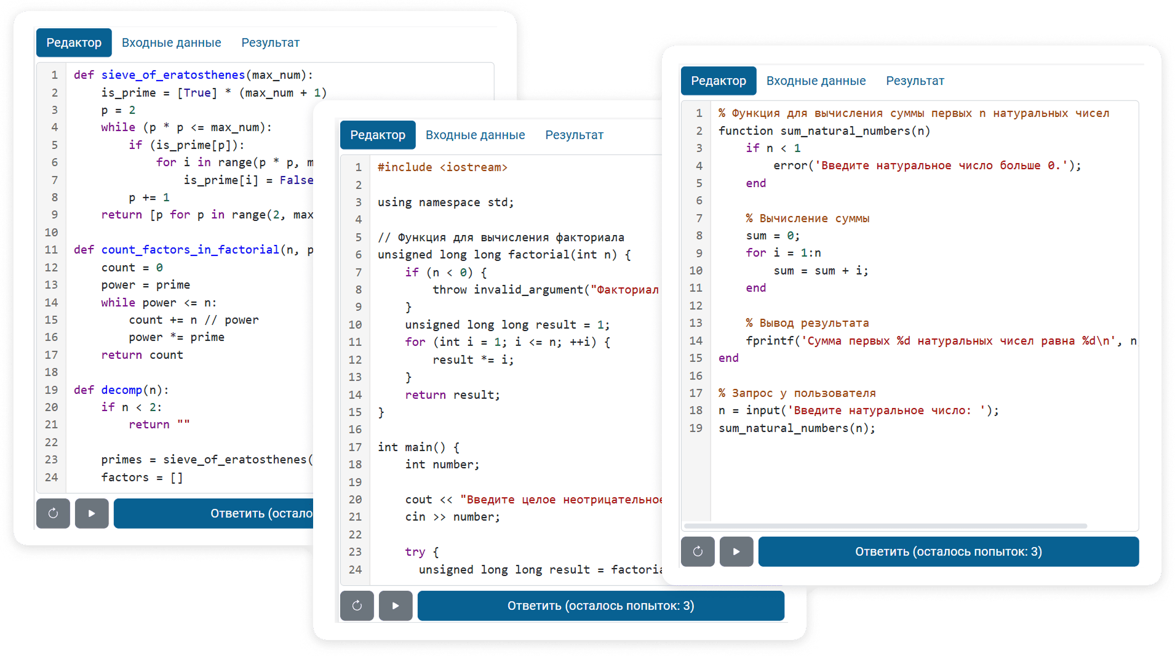Click the reset icon in the C++ editor
This screenshot has width=1175, height=656.
[357, 606]
